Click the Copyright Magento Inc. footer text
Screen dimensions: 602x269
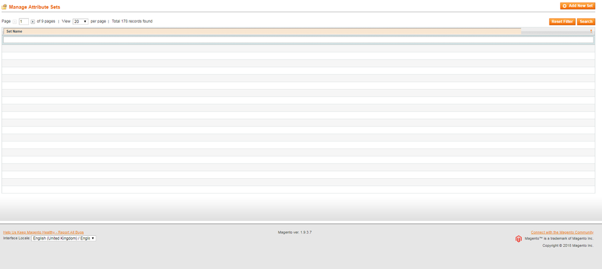point(568,246)
